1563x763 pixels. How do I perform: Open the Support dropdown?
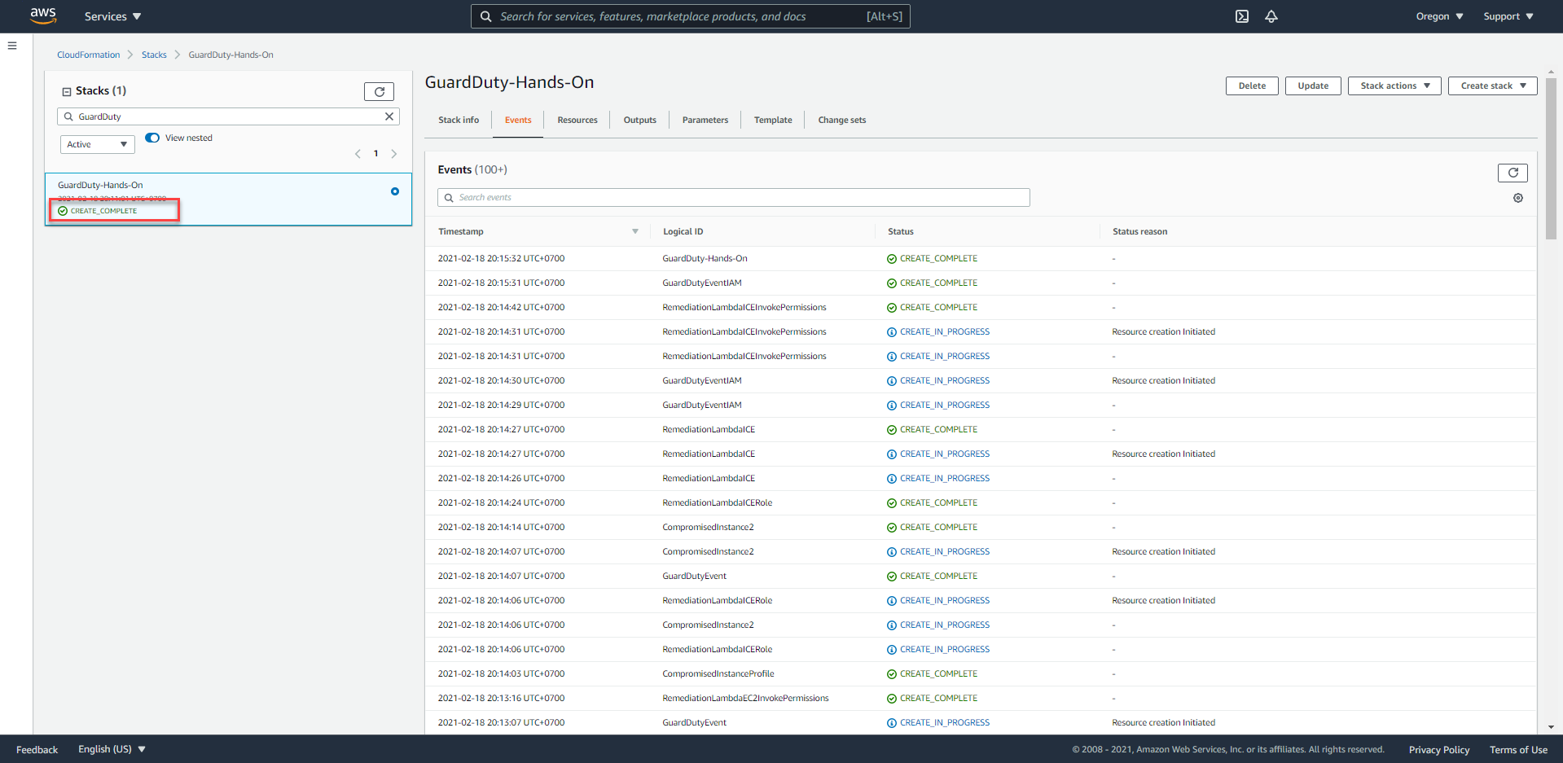(1508, 16)
